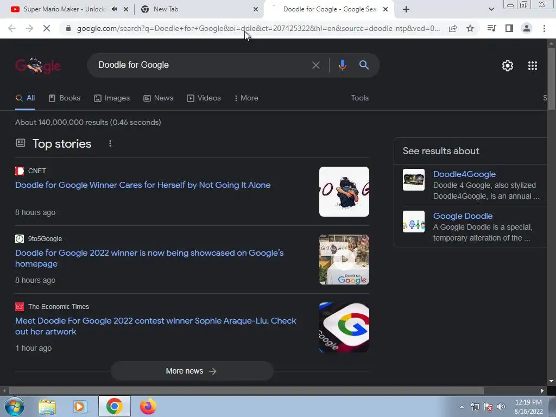The height and width of the screenshot is (417, 556).
Task: Open 9to5Google 2022 winner story
Action: [149, 258]
